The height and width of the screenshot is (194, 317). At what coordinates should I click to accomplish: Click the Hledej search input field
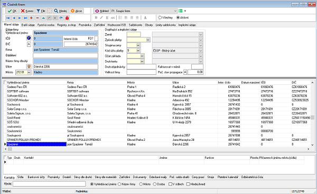click(49, 184)
